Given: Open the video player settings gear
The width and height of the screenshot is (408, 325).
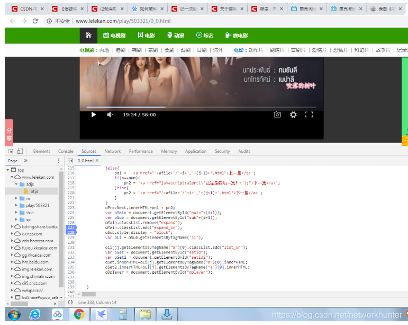Looking at the screenshot, I should pyautogui.click(x=293, y=115).
